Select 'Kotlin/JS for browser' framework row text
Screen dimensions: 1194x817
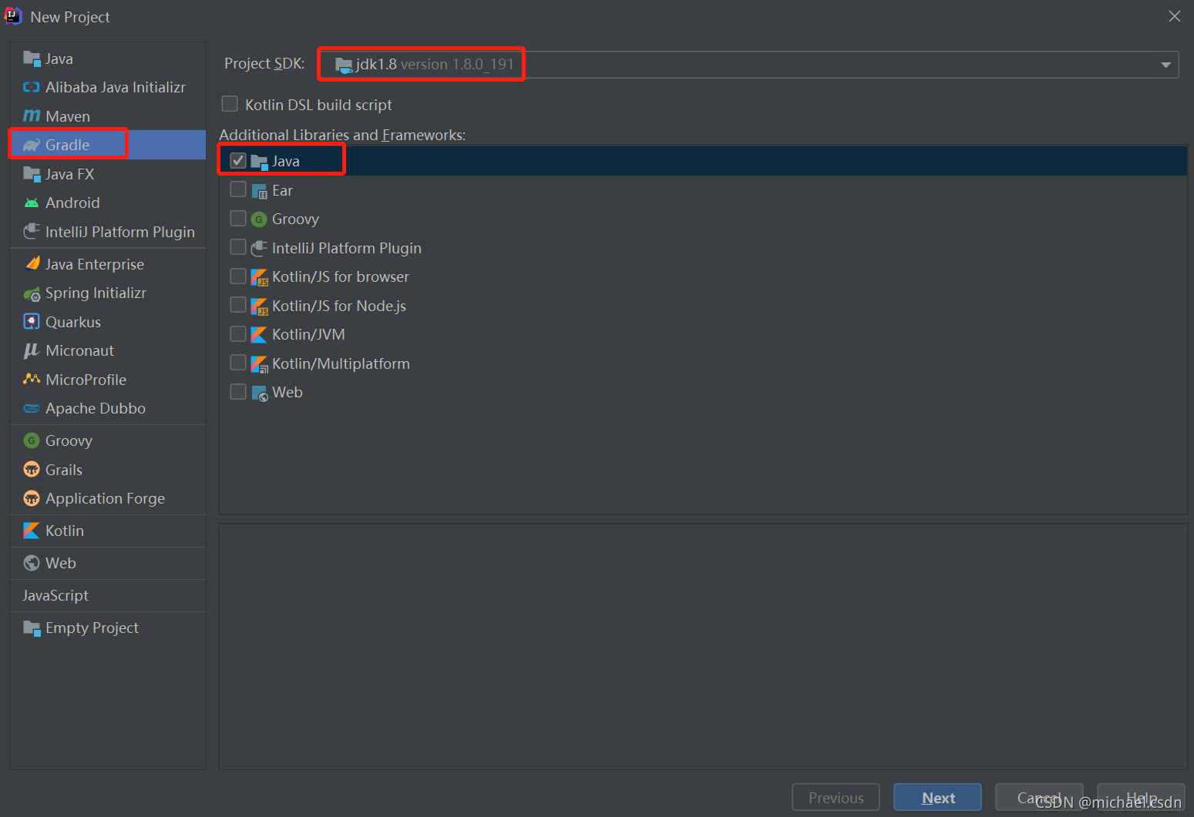pos(341,276)
